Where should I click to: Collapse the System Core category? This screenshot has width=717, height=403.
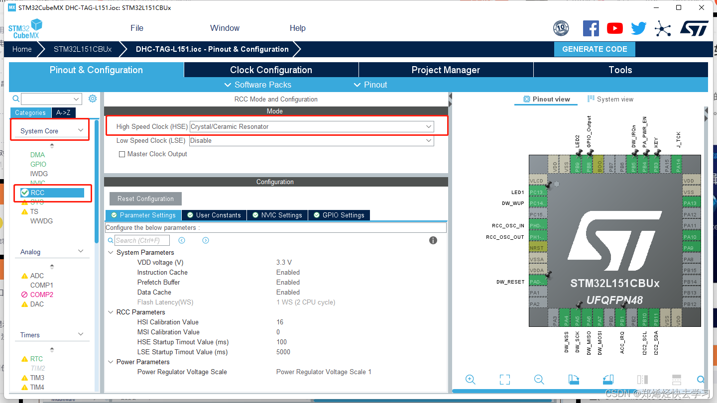81,130
